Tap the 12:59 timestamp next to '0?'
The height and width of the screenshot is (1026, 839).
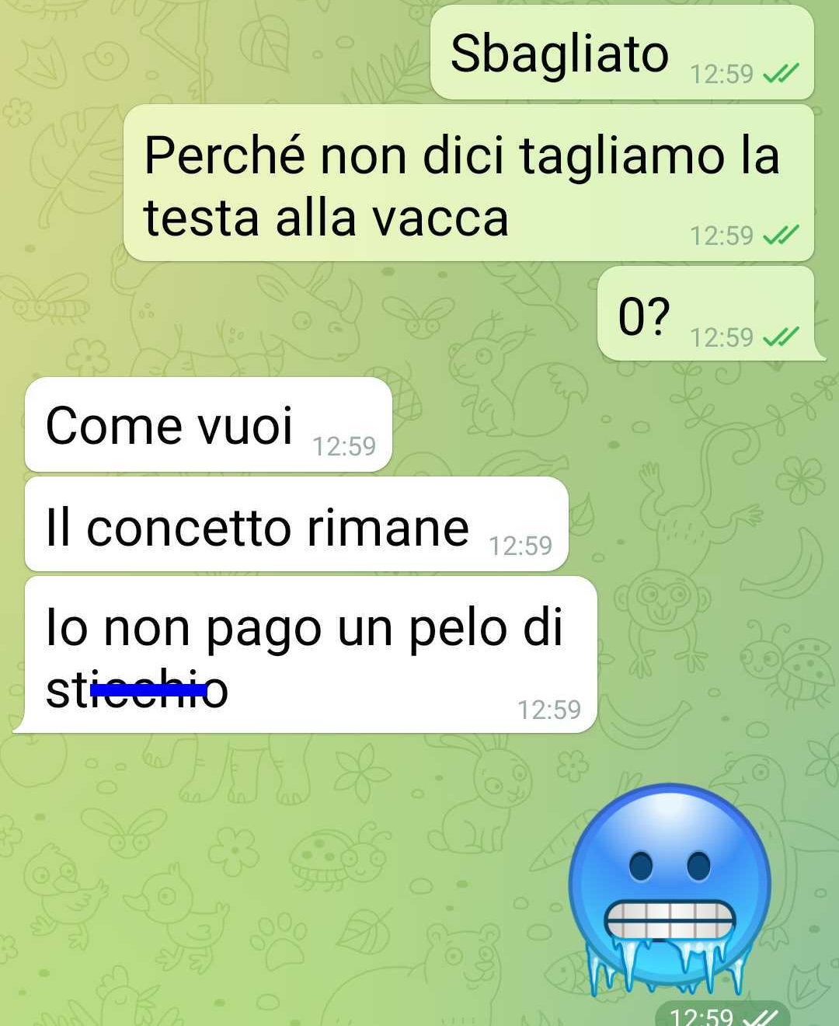[x=722, y=337]
